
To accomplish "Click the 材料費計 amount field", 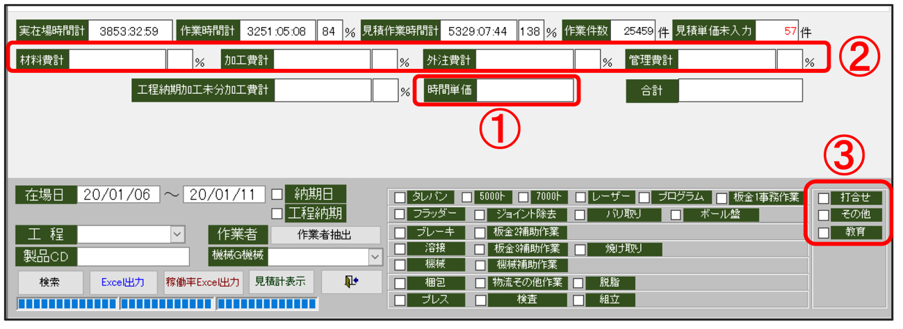I will pos(117,60).
